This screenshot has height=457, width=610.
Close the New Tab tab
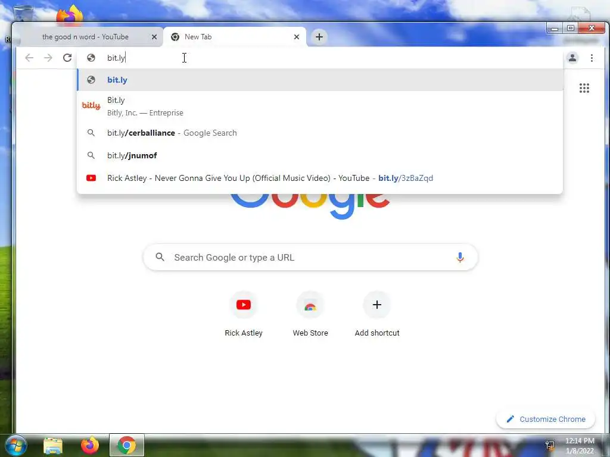click(x=297, y=37)
